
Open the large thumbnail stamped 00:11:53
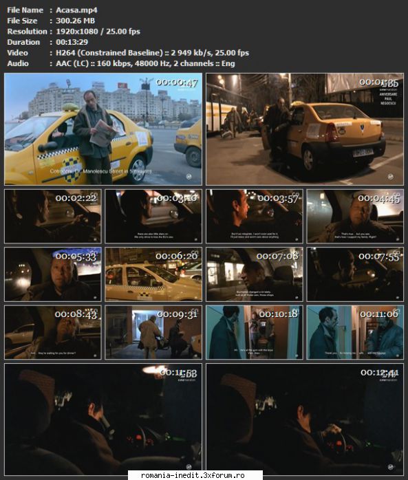pyautogui.click(x=103, y=419)
